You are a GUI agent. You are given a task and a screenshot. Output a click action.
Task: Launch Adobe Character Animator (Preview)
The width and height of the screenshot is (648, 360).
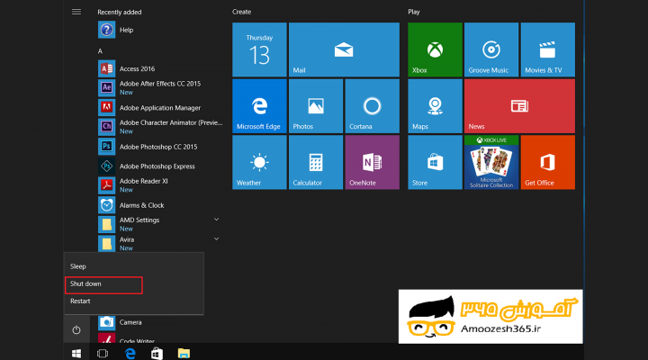pos(160,127)
